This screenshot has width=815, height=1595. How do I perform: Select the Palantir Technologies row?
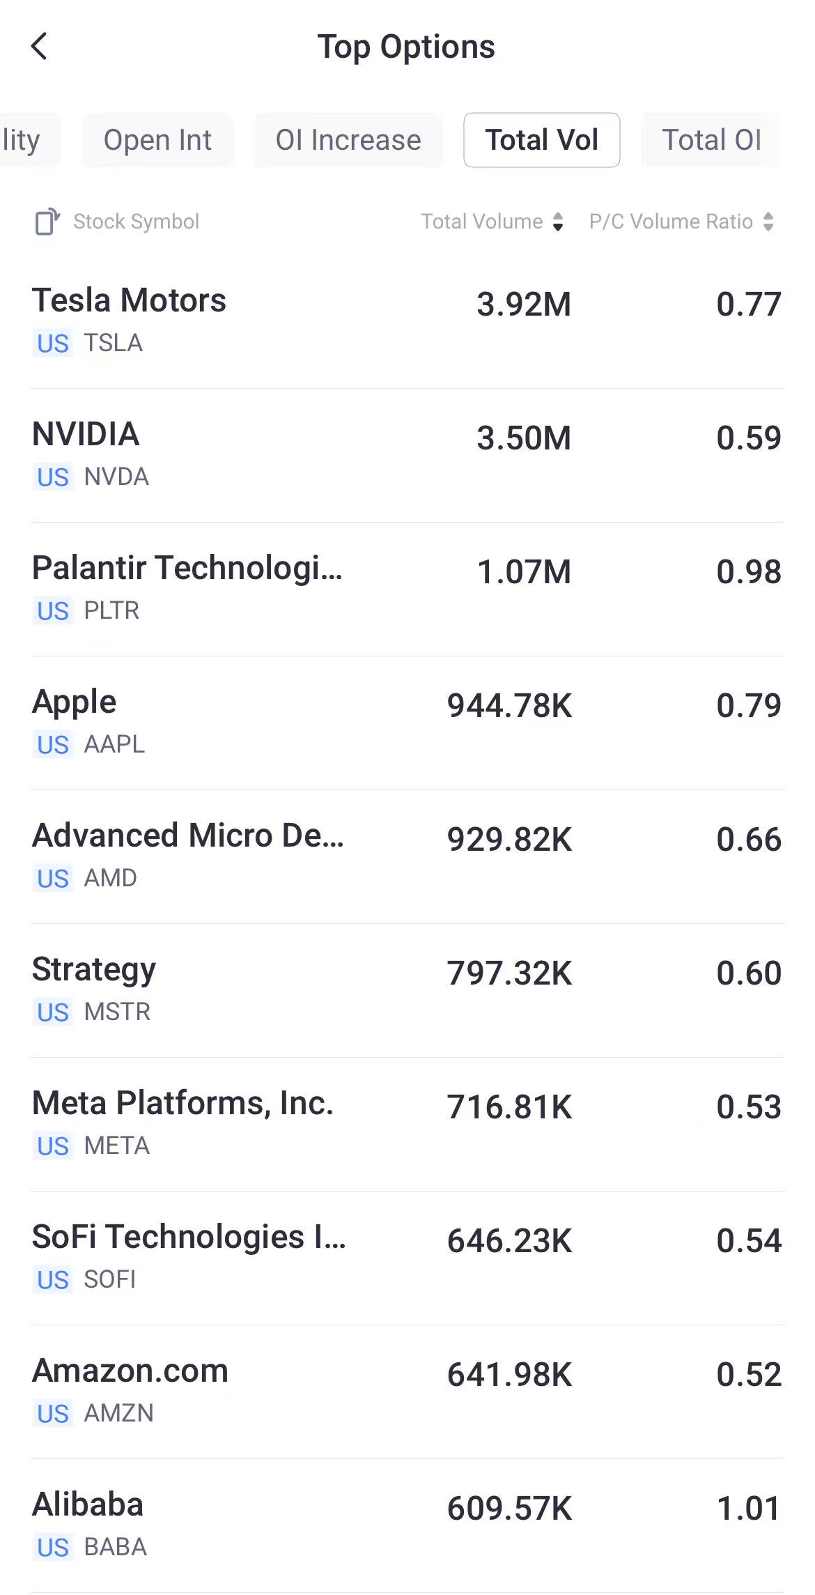pyautogui.click(x=407, y=588)
